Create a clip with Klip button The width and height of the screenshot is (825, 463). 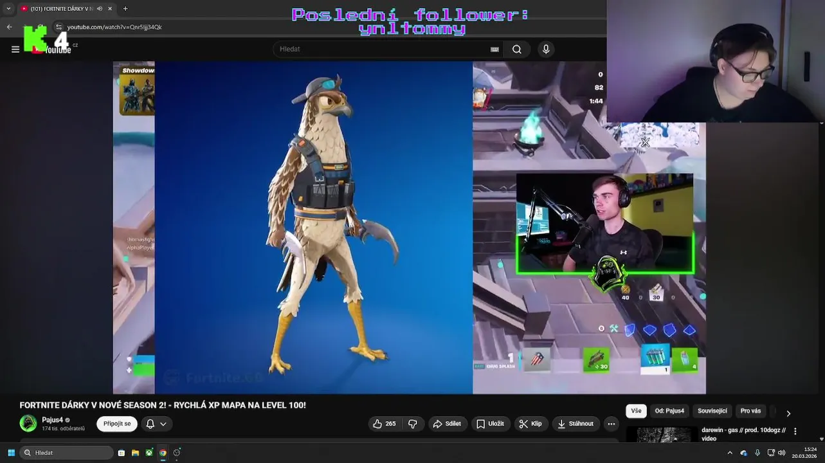pos(531,424)
